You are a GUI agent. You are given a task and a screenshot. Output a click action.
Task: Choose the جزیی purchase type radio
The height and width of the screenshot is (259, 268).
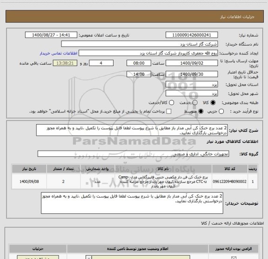(221, 112)
